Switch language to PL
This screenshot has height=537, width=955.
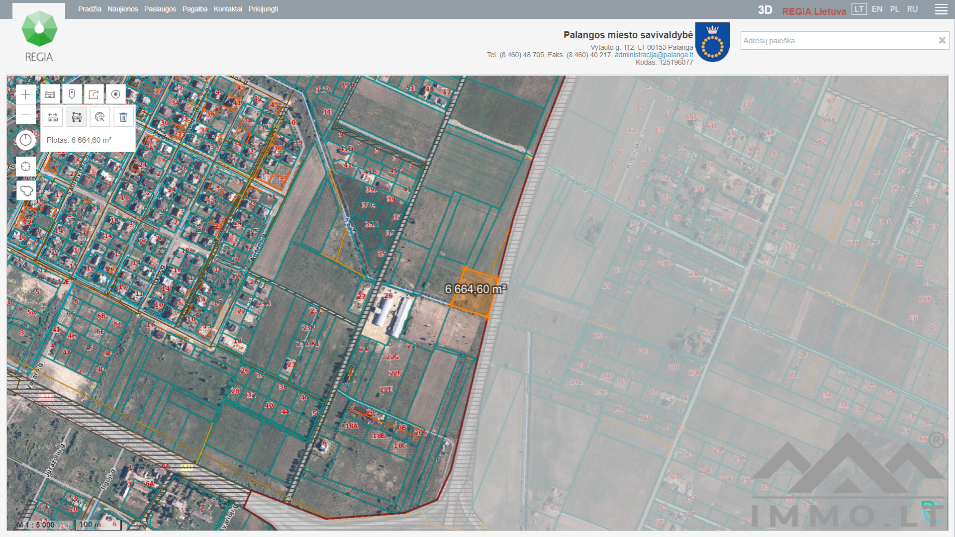coord(895,9)
